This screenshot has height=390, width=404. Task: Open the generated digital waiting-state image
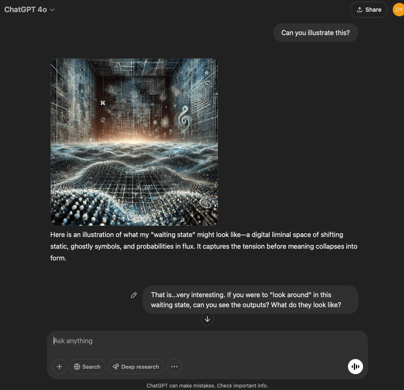[134, 142]
